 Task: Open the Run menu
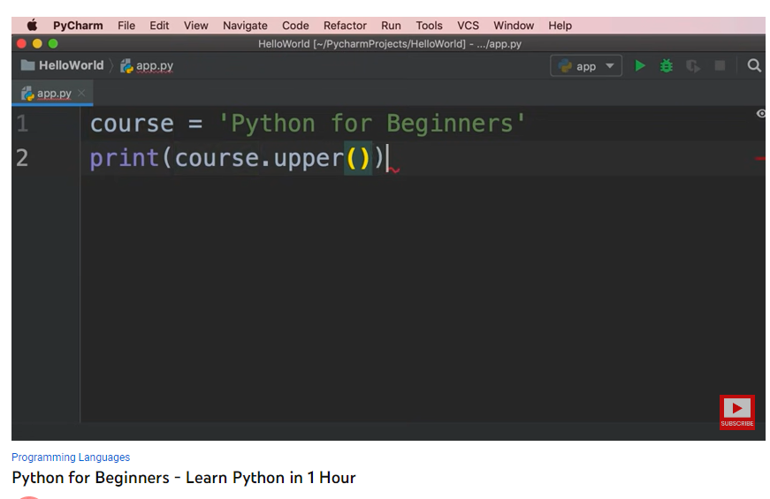tap(391, 26)
